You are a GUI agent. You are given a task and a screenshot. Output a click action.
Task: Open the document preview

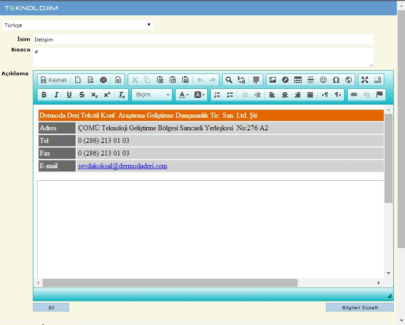click(x=90, y=80)
